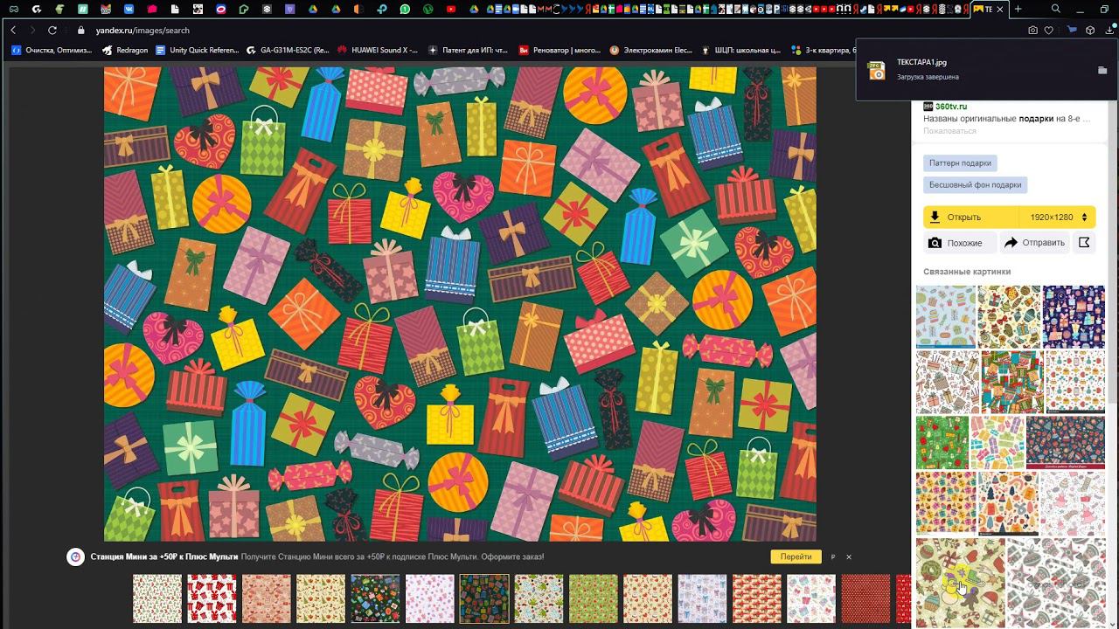Open the ШЦП: школьная bookmark
Screen dimensions: 1119x629
(x=740, y=51)
